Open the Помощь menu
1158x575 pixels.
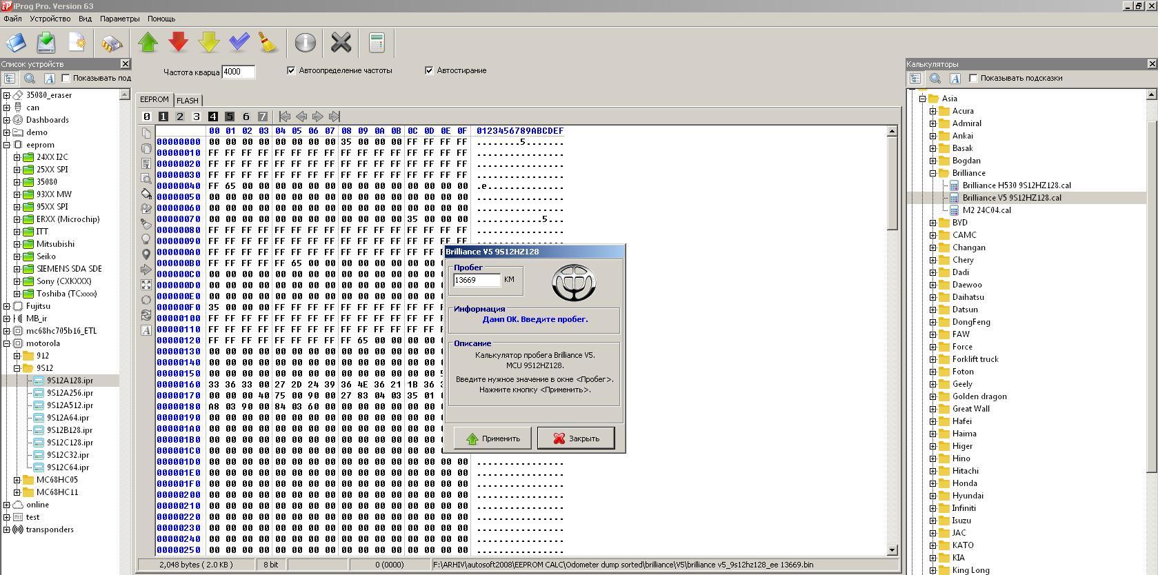[161, 19]
